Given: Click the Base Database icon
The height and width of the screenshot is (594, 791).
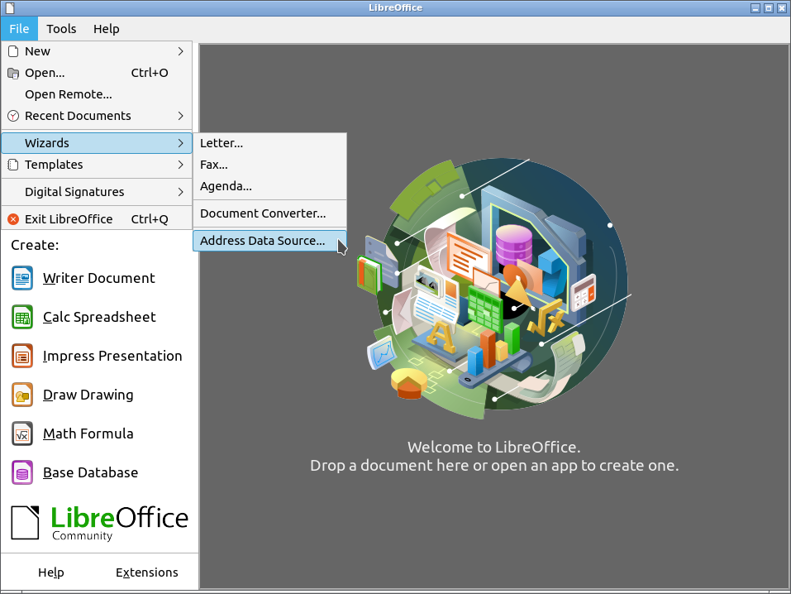Looking at the screenshot, I should pos(22,472).
